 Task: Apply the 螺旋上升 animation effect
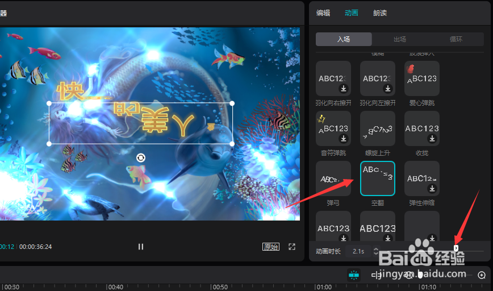tap(378, 128)
